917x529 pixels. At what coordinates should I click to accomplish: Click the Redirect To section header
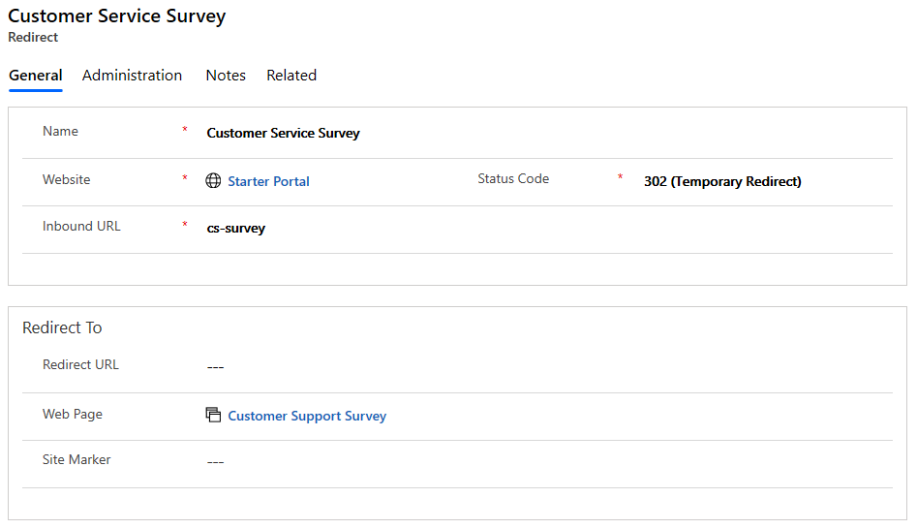tap(62, 327)
